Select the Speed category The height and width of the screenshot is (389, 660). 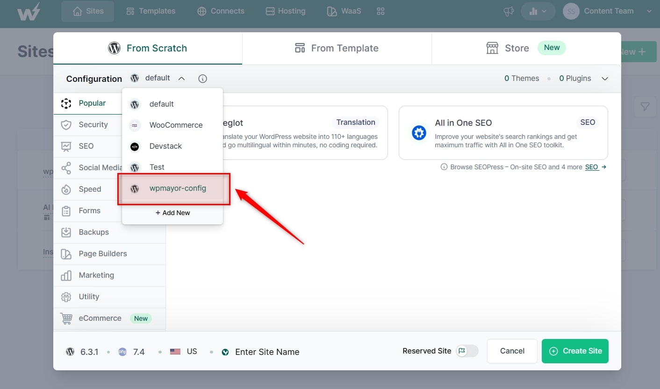pos(88,189)
